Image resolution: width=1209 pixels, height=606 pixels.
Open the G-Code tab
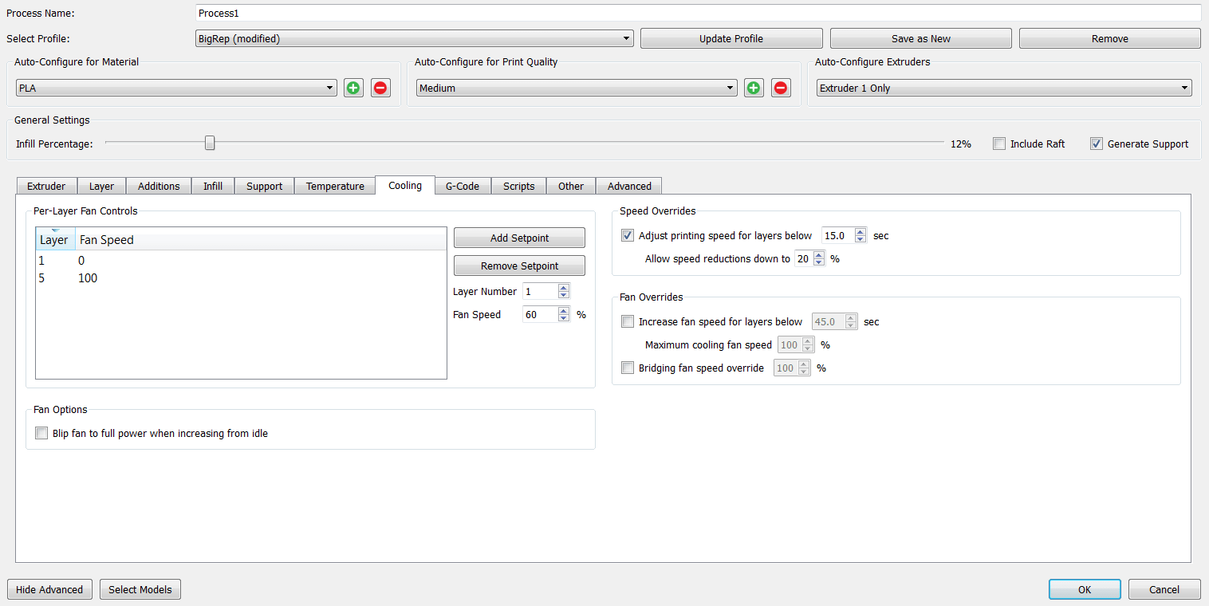tap(462, 186)
